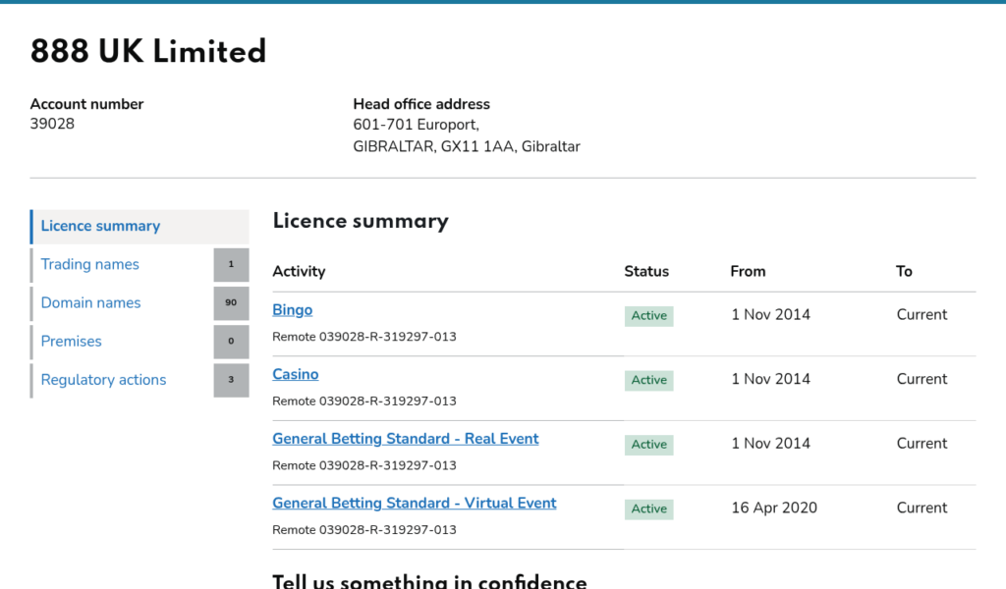
Task: Click the From column header
Action: (748, 271)
